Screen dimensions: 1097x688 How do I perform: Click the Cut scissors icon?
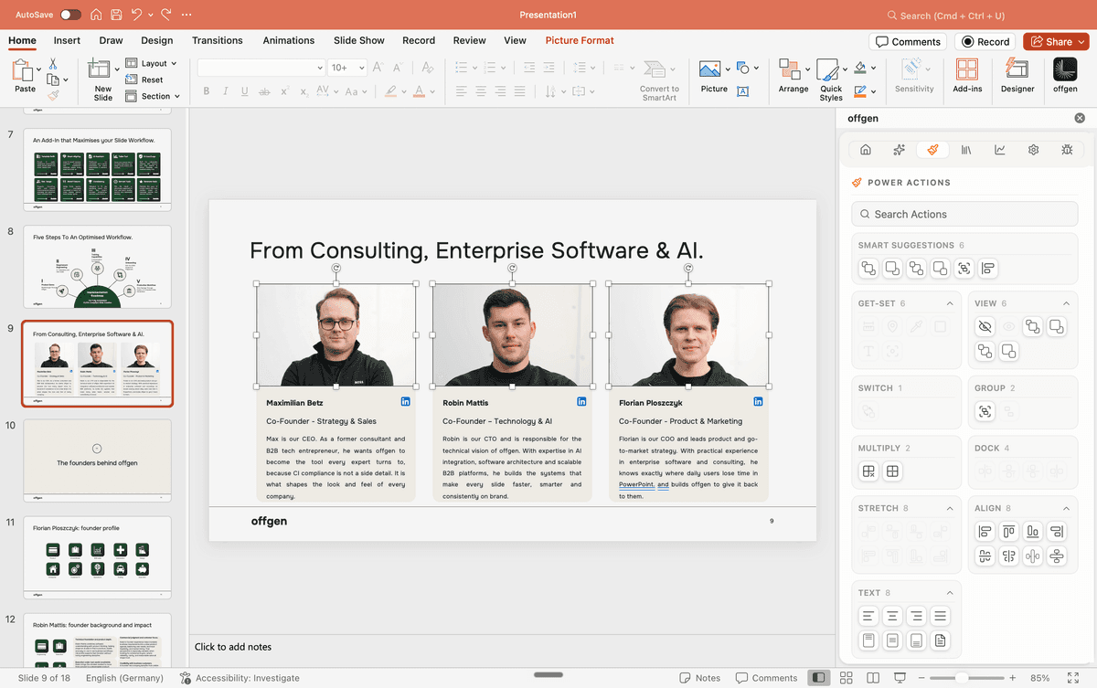tap(53, 64)
